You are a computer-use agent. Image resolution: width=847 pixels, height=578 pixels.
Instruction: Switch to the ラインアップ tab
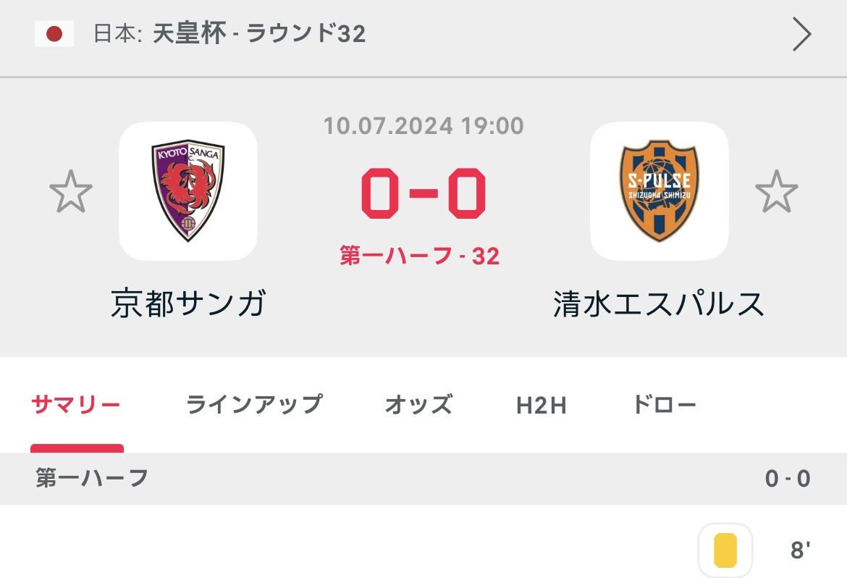[253, 404]
